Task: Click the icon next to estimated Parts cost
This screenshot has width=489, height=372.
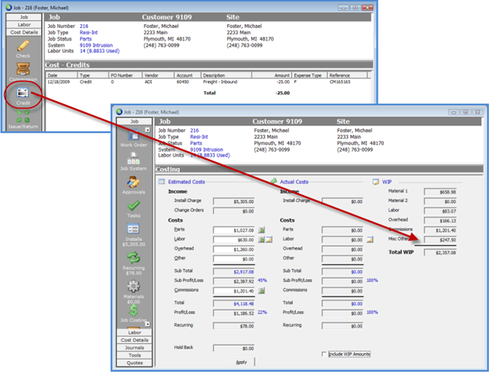Action: click(x=262, y=230)
